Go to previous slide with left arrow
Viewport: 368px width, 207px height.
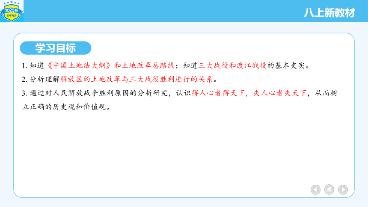tap(315, 189)
